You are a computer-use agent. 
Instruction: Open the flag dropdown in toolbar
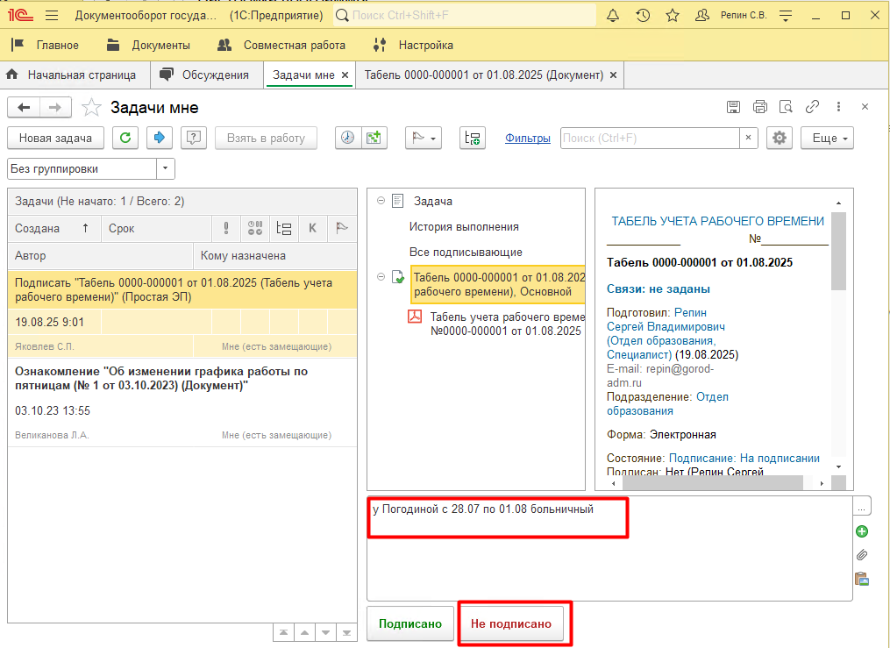[423, 138]
